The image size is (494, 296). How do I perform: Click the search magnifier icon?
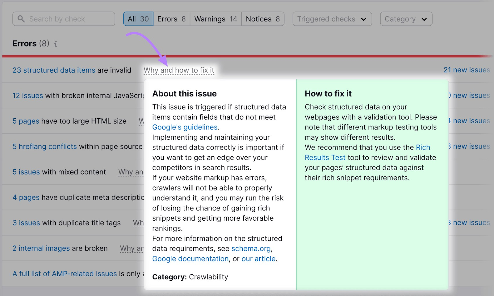(21, 19)
